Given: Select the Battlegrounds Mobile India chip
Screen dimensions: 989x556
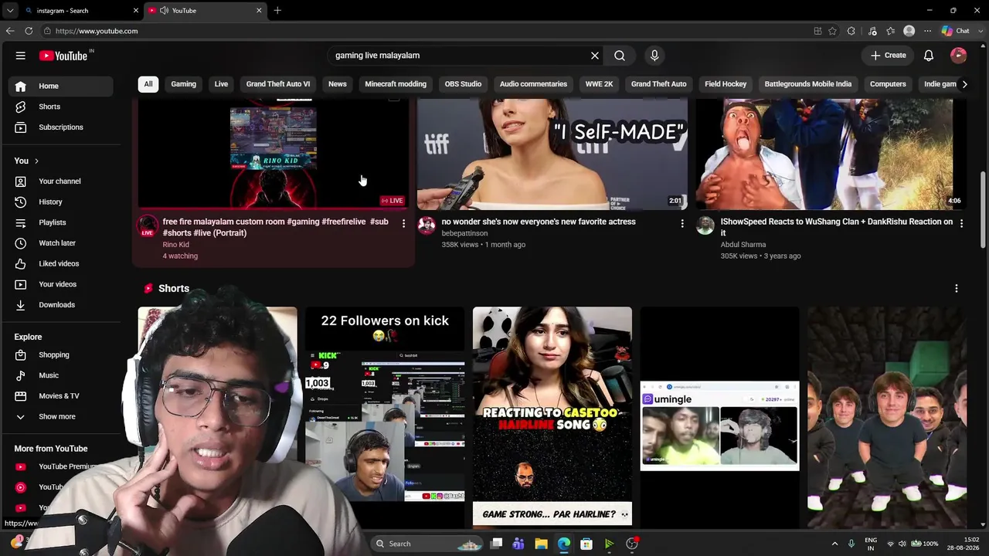Looking at the screenshot, I should tap(808, 84).
